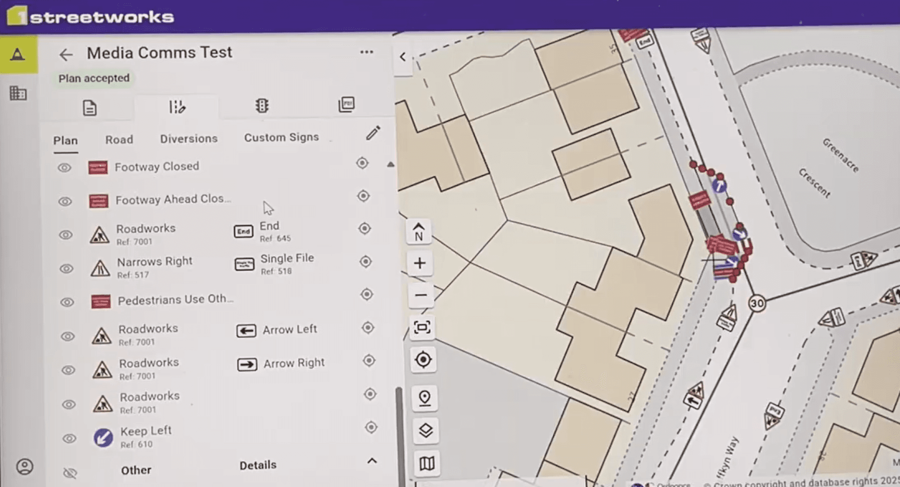Open the user account profile icon
Viewport: 900px width, 487px height.
(x=25, y=467)
